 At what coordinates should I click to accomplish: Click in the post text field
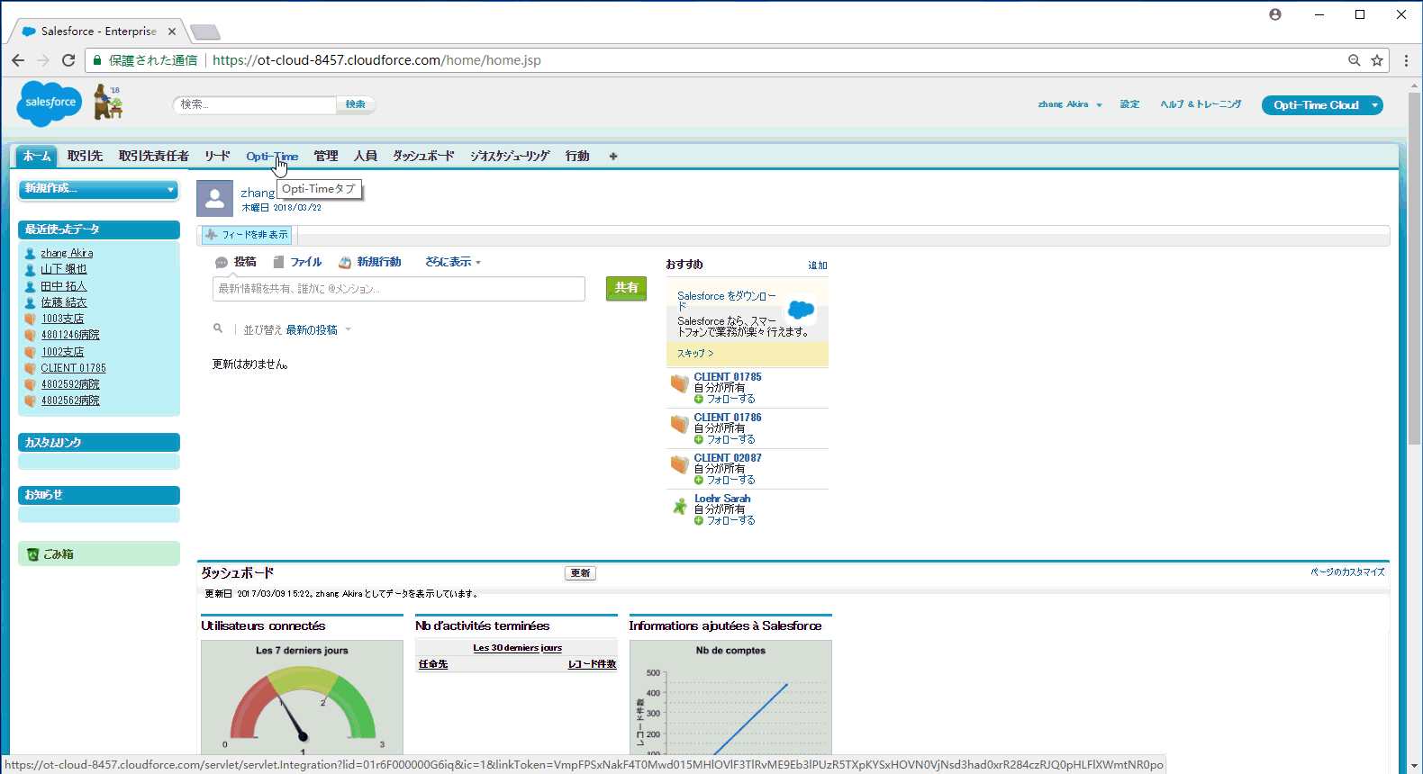[399, 289]
